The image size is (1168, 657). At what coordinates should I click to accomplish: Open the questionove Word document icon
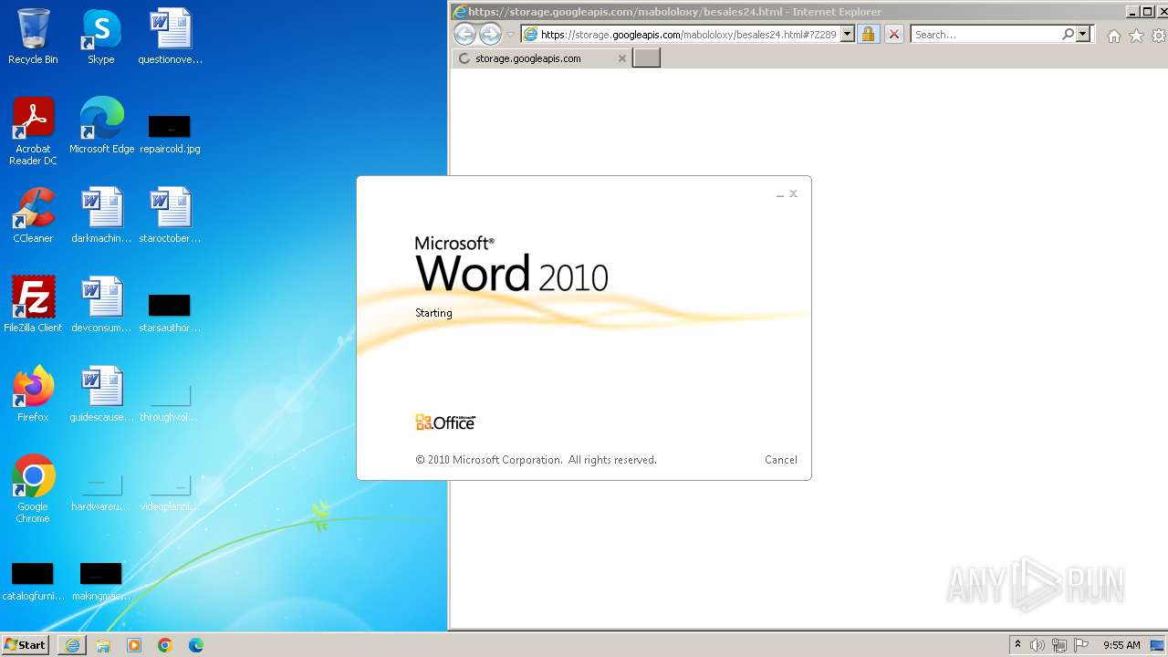(x=170, y=36)
